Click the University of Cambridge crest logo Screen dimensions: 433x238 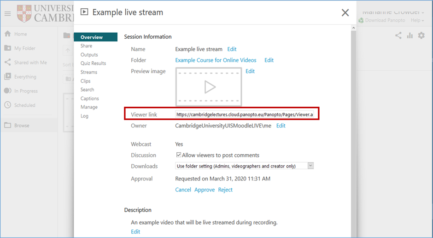24,13
